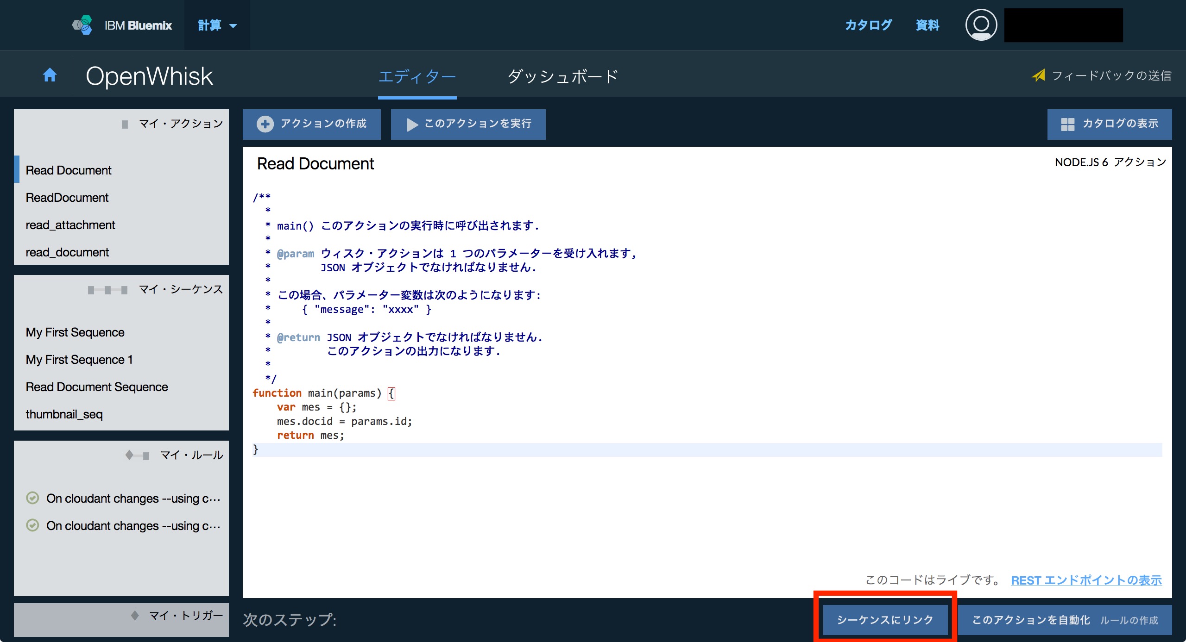The width and height of the screenshot is (1186, 642).
Task: Place cursor on return mes; line
Action: tap(311, 435)
